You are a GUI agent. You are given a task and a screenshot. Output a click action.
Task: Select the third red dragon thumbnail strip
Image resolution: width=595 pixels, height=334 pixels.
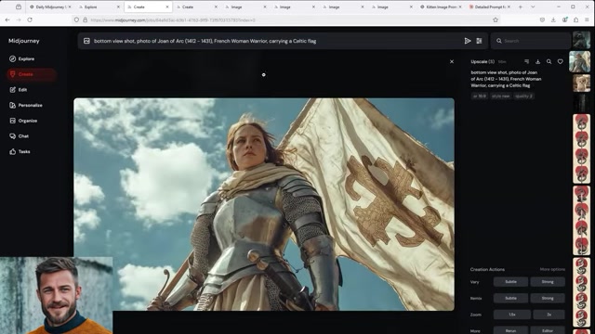pos(581,292)
